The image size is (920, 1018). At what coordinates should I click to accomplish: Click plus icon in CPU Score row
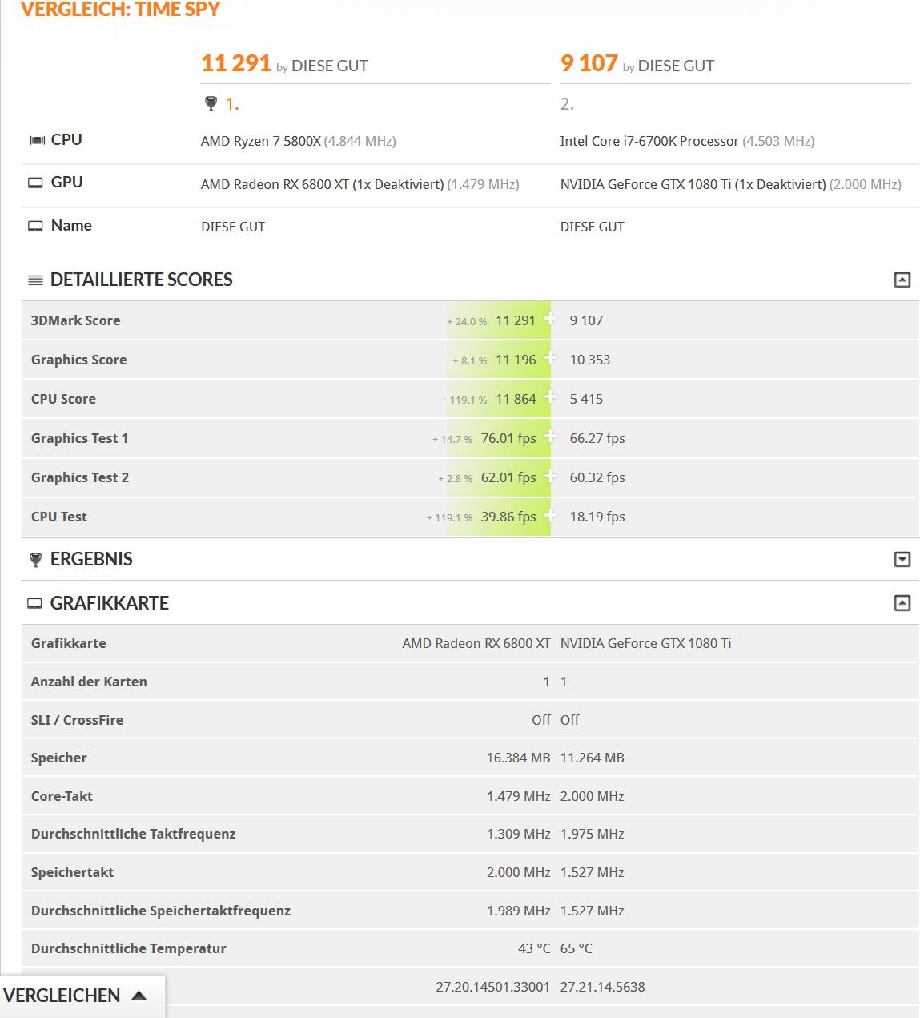[549, 397]
